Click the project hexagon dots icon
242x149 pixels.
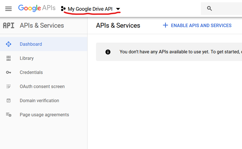[63, 9]
